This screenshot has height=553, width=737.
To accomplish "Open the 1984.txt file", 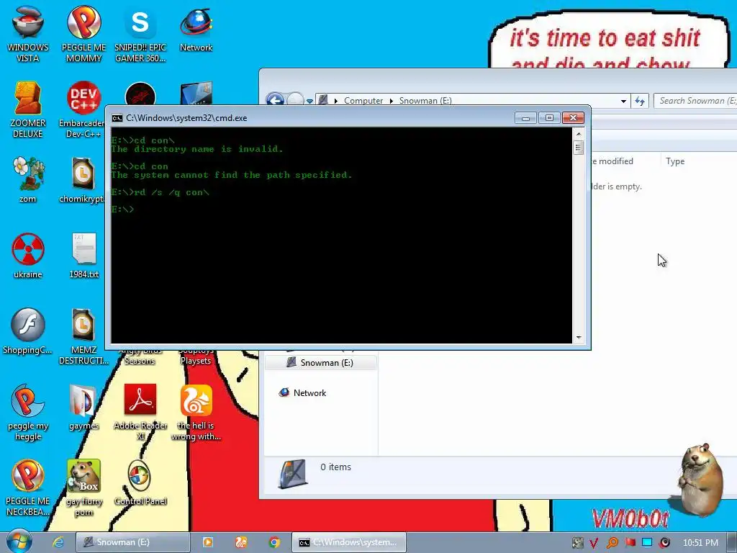I will tap(83, 255).
